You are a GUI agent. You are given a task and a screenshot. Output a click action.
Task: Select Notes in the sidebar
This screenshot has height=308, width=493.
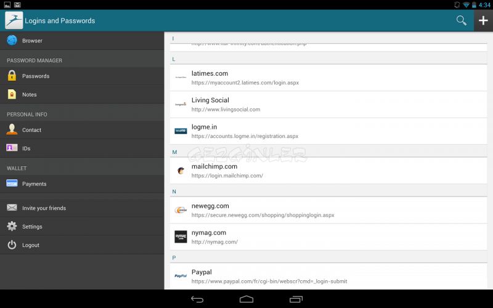(82, 94)
